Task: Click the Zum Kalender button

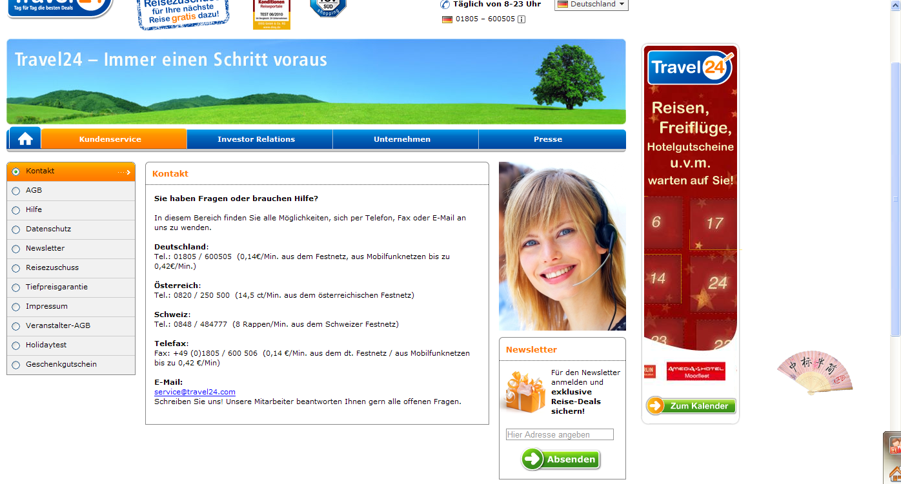Action: tap(691, 406)
